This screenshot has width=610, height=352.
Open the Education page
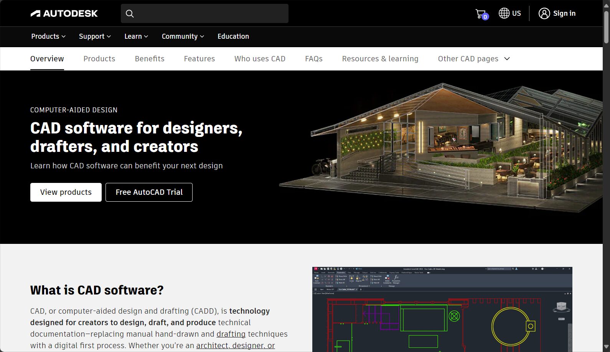233,36
